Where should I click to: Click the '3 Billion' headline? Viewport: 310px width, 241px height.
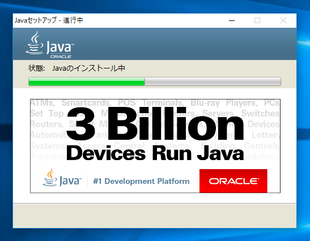click(x=155, y=123)
